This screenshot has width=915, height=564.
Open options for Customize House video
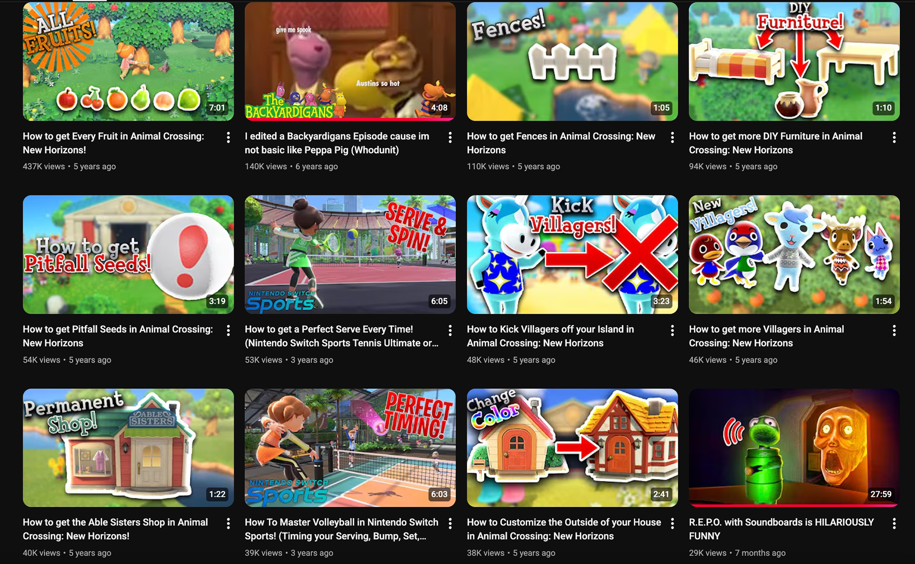click(x=672, y=524)
